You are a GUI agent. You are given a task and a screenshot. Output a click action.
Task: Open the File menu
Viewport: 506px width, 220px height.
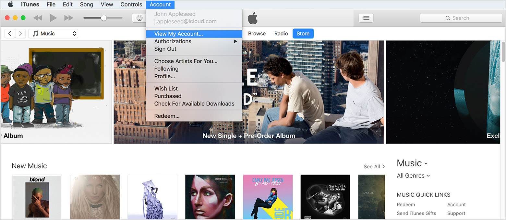tap(51, 5)
